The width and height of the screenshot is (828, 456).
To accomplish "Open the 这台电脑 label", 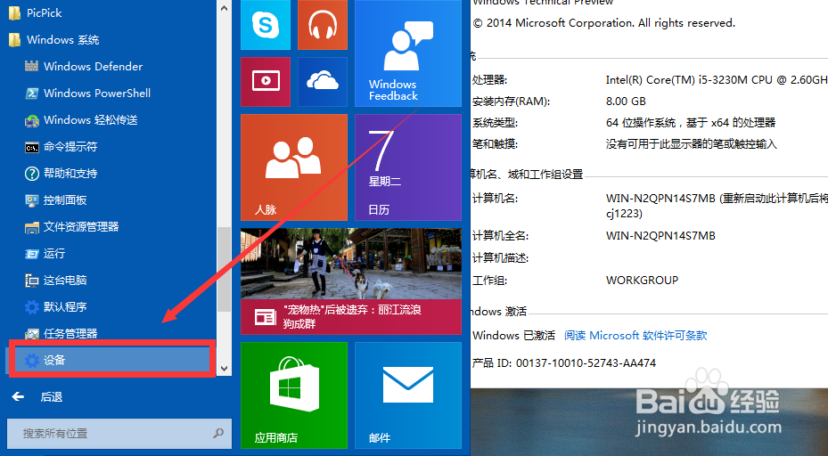I will 65,281.
